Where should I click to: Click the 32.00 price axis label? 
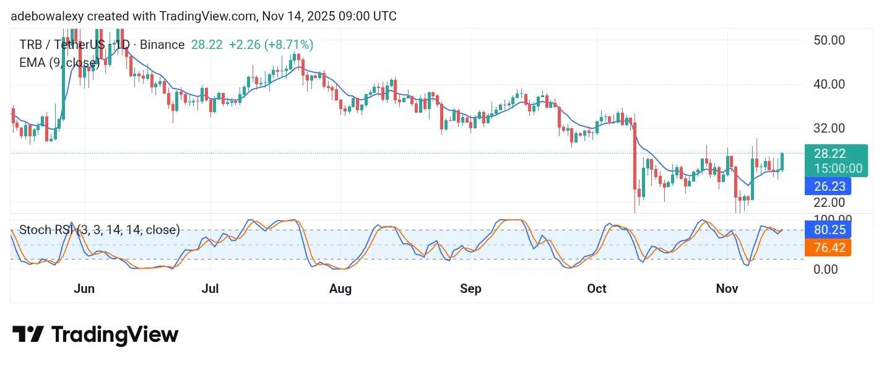click(828, 128)
